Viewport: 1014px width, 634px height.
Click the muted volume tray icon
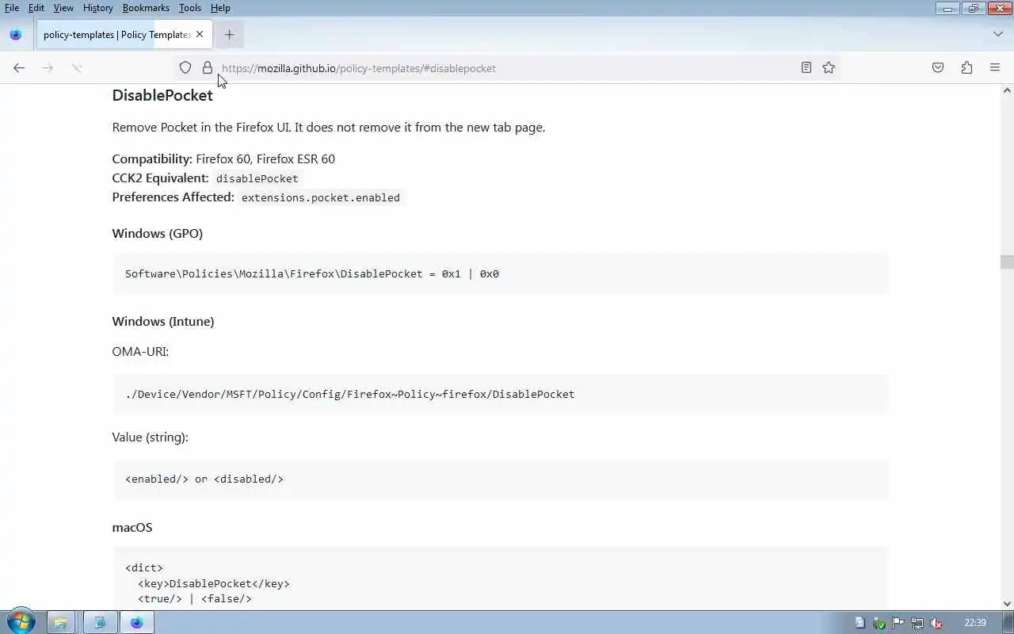tap(936, 623)
